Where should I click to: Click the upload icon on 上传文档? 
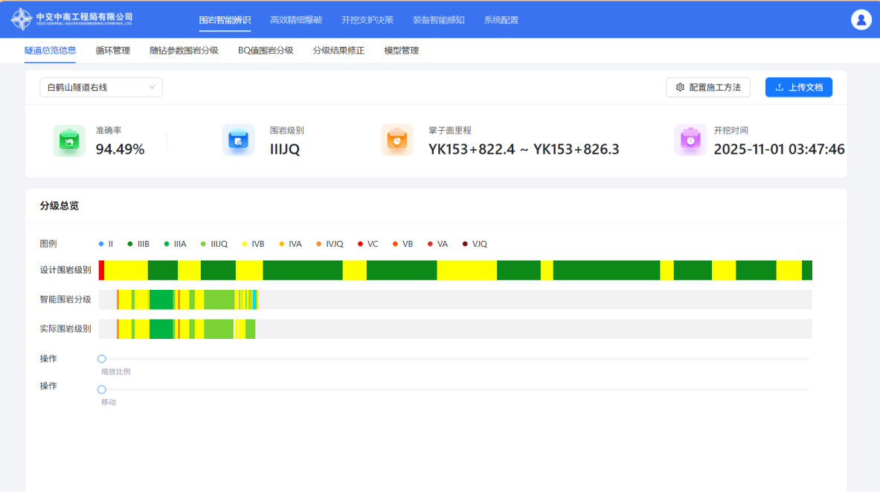click(780, 88)
